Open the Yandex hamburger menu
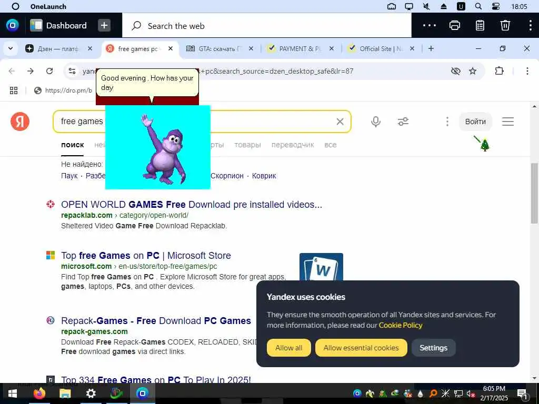This screenshot has height=404, width=539. pos(508,122)
